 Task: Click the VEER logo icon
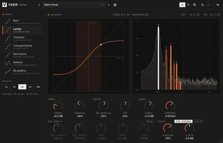click(5, 5)
